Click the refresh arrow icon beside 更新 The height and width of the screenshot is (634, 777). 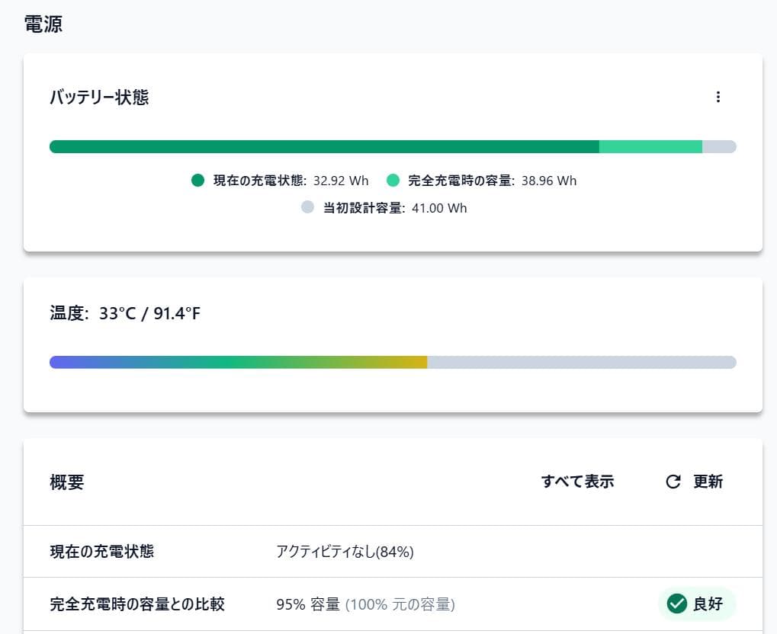(x=673, y=482)
